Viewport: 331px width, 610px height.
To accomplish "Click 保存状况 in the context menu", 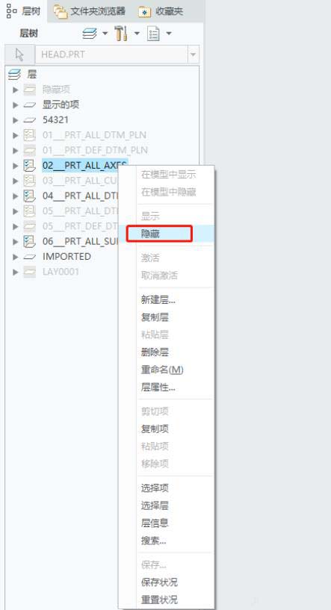I will [x=159, y=582].
